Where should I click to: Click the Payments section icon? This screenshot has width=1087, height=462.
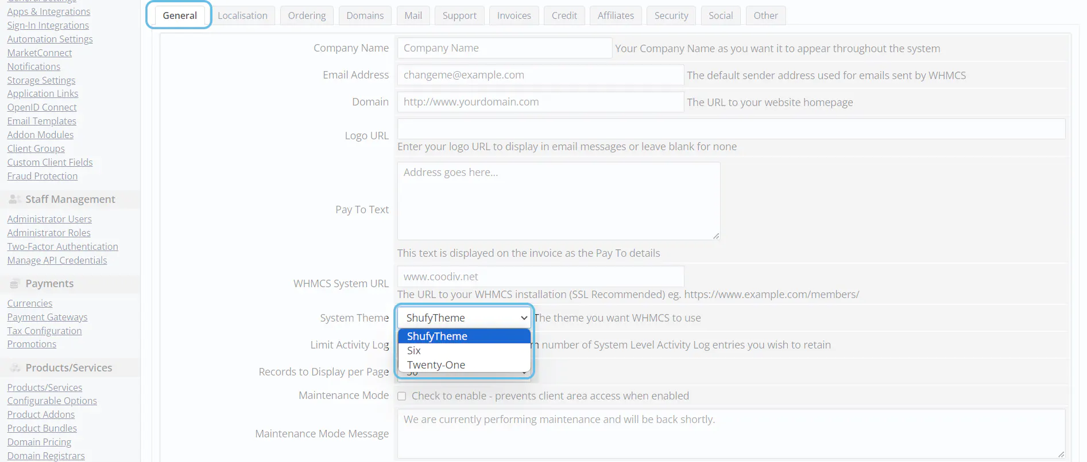coord(15,284)
